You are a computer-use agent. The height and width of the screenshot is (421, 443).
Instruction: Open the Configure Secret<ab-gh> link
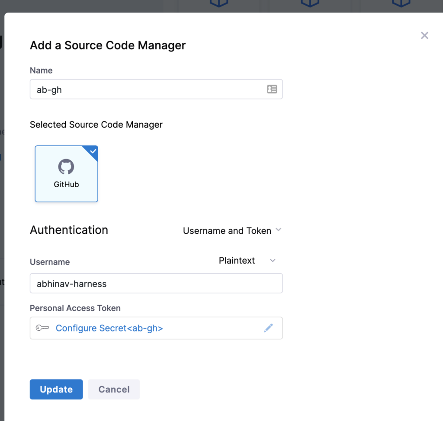click(109, 328)
